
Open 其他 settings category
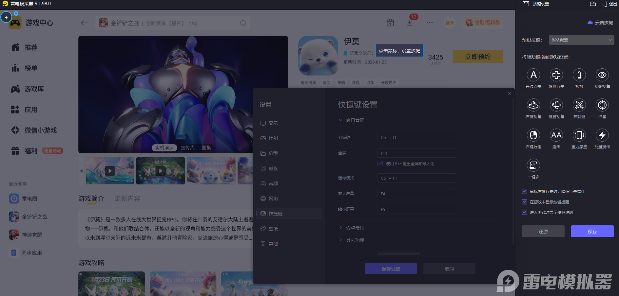tap(289, 244)
